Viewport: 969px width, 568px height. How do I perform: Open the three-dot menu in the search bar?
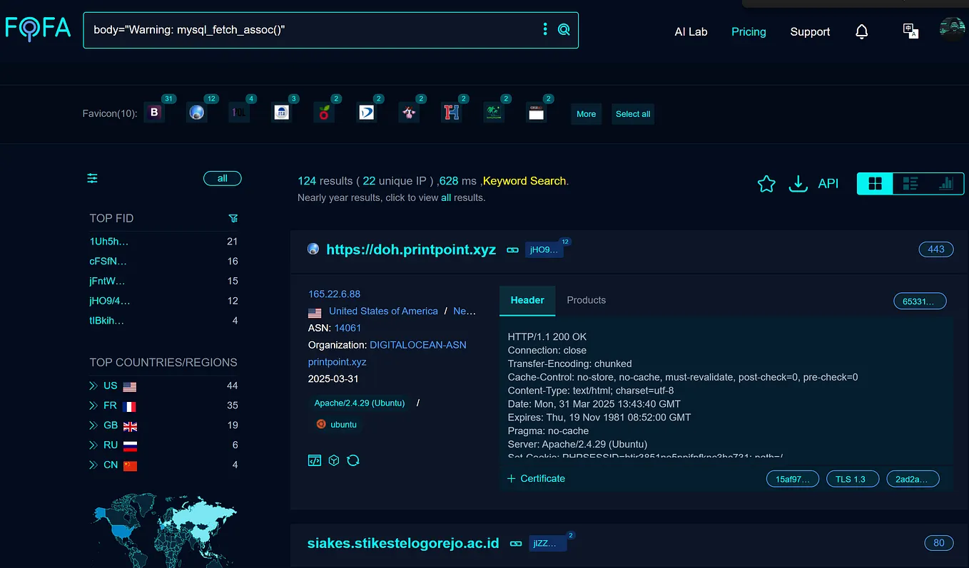[545, 29]
